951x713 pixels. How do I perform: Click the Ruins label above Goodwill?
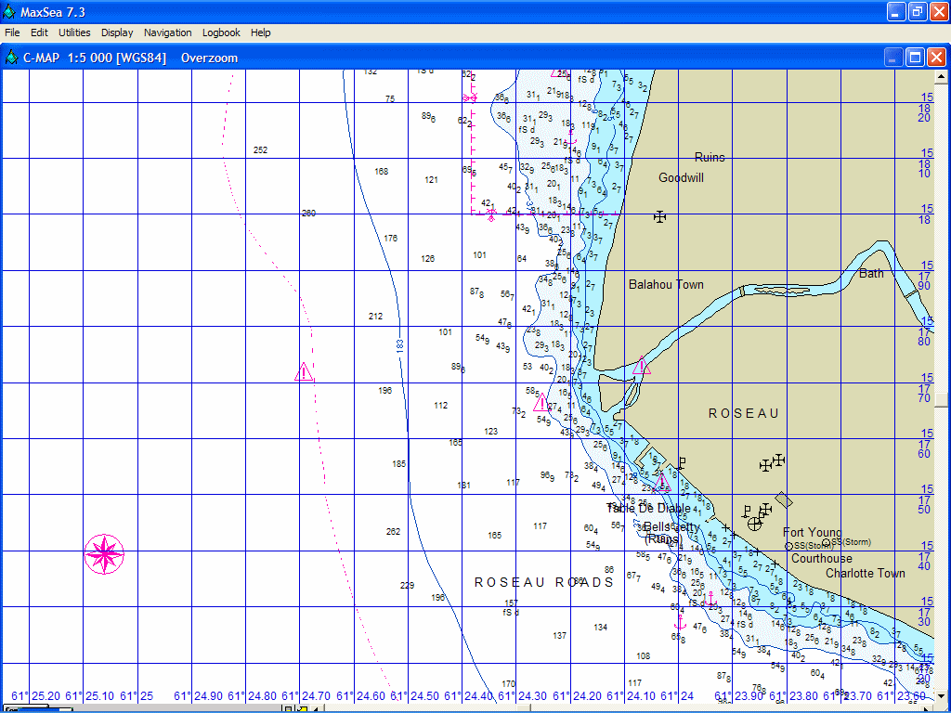click(710, 157)
